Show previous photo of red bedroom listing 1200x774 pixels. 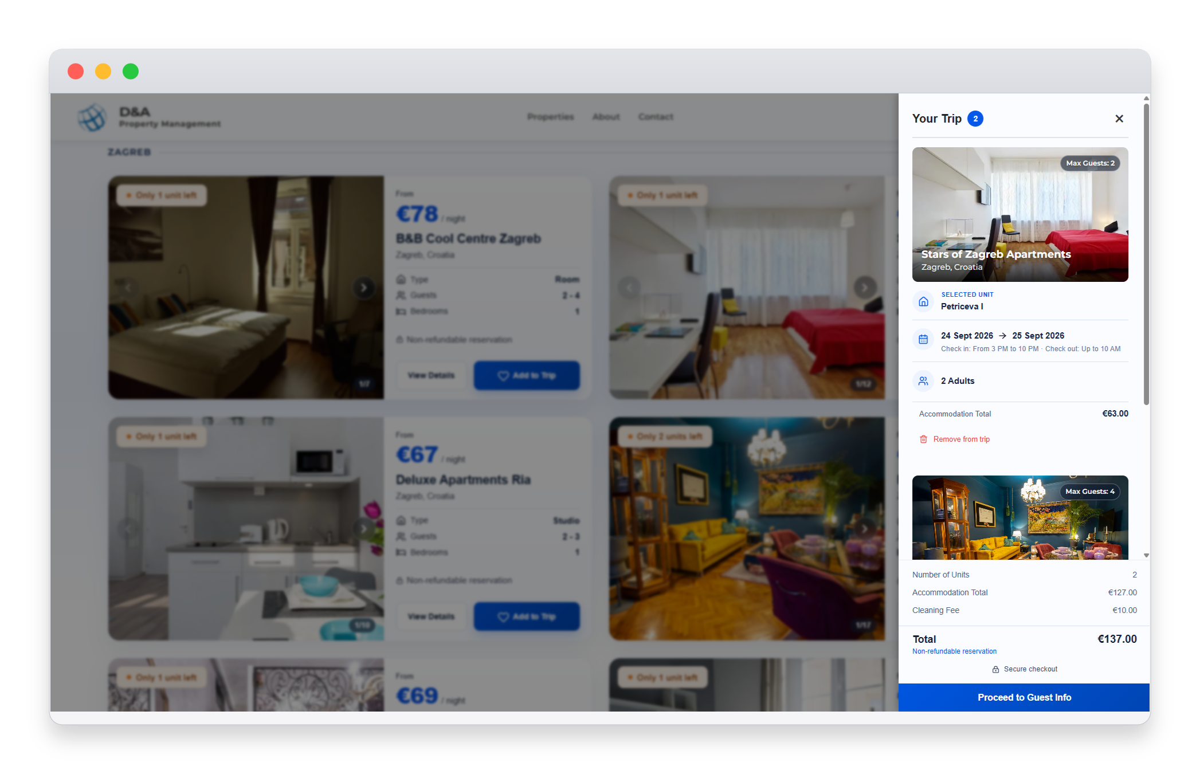[x=629, y=288]
